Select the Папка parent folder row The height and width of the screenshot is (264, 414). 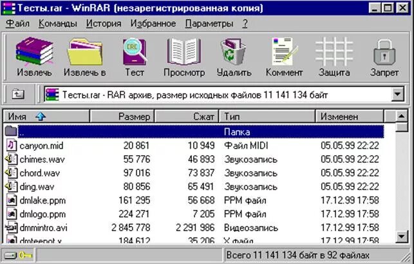(194, 131)
